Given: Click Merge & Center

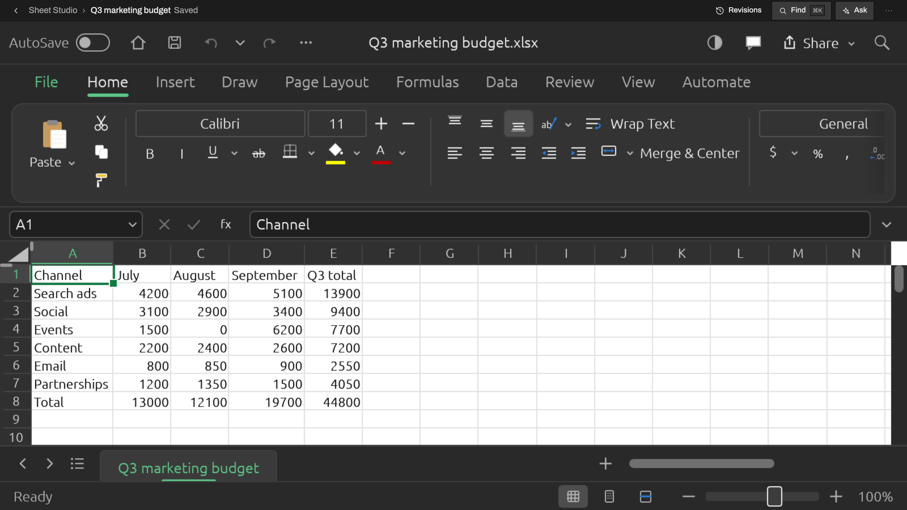Looking at the screenshot, I should click(x=690, y=154).
